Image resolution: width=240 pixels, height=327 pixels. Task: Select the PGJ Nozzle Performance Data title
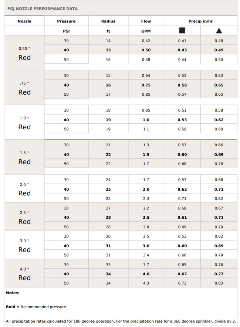click(x=43, y=9)
